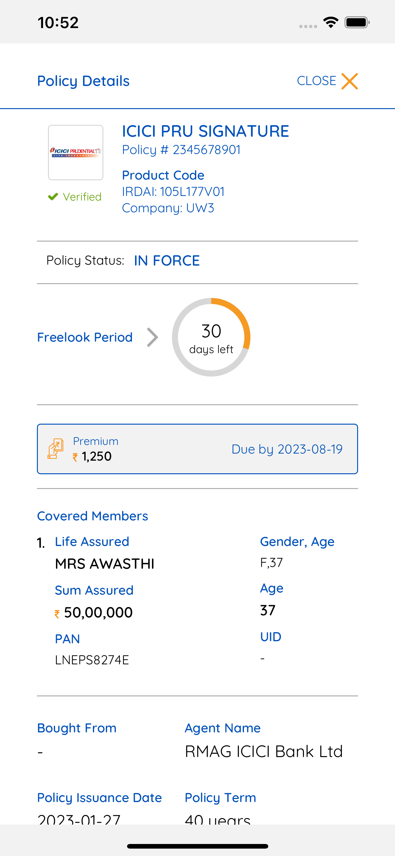Image resolution: width=395 pixels, height=856 pixels.
Task: Tap the Freelook Period label
Action: coord(85,337)
